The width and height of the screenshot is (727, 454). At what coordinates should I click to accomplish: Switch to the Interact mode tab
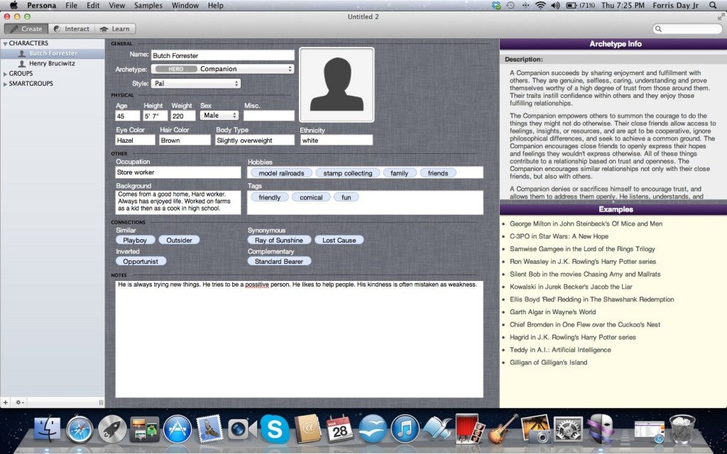(72, 28)
